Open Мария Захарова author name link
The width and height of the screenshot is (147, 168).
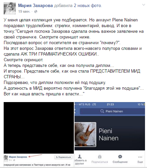click(35, 5)
